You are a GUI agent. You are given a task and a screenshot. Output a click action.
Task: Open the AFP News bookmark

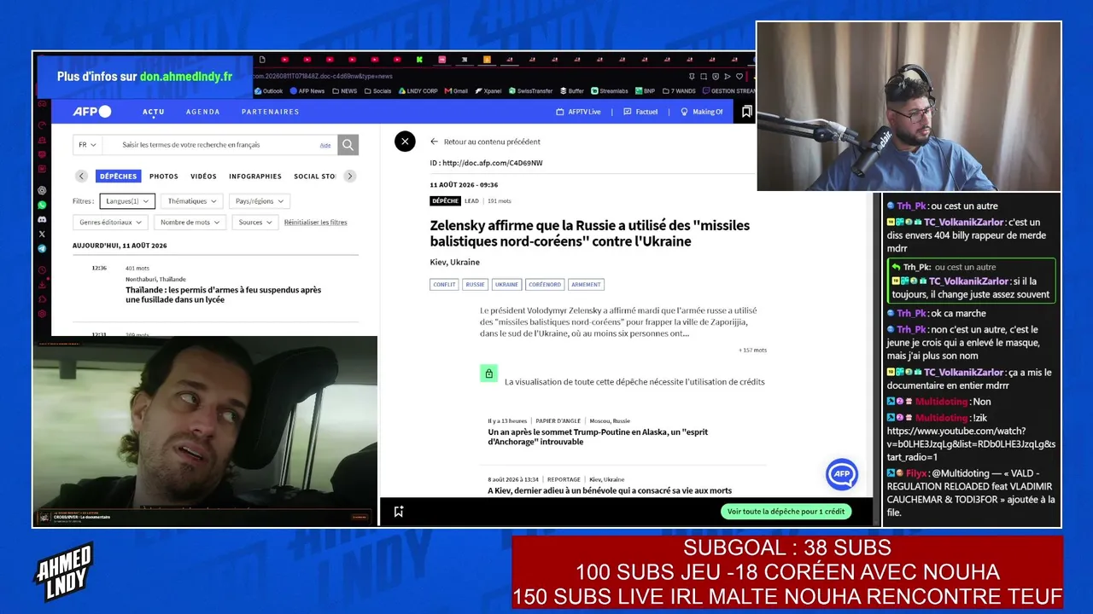click(307, 91)
